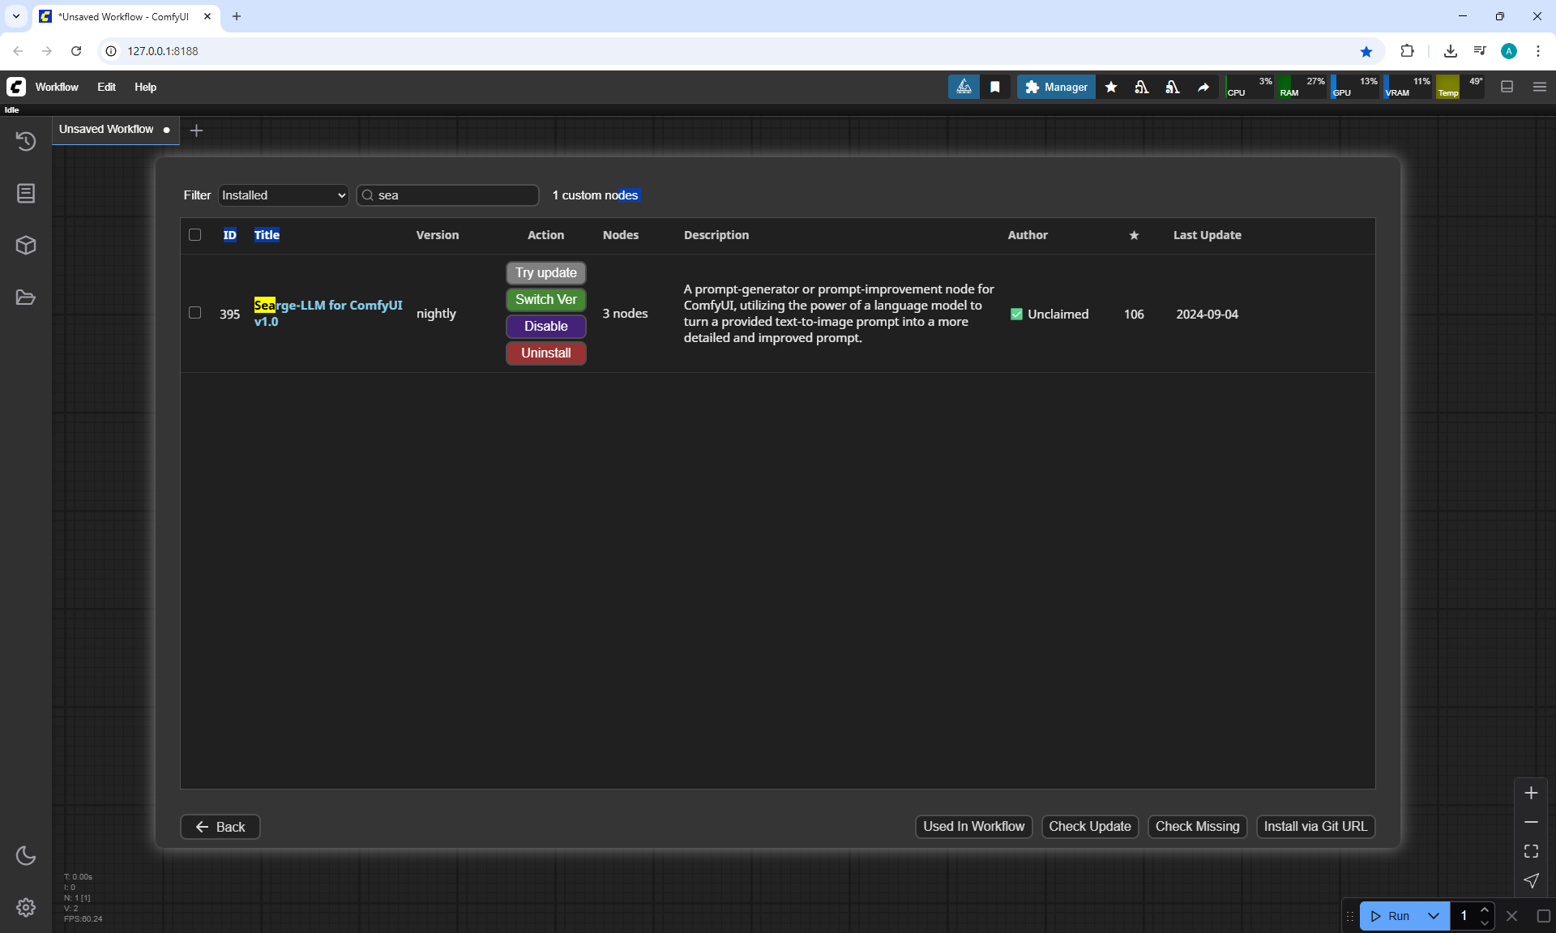
Task: Open the settings gear icon
Action: (26, 907)
